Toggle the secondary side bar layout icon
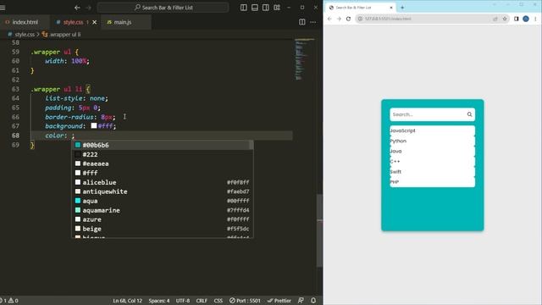This screenshot has width=542, height=305. click(265, 8)
